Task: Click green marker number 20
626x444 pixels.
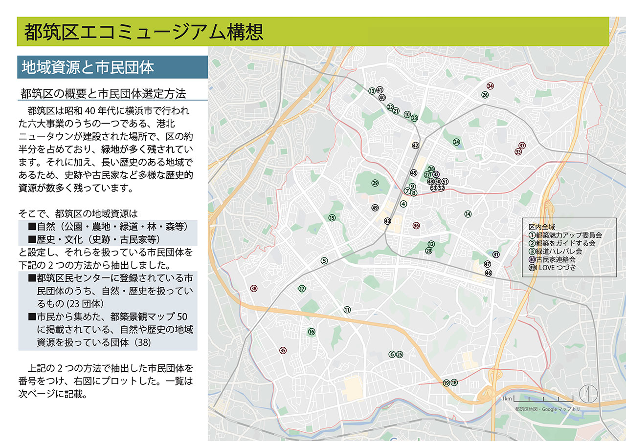Action: point(428,251)
